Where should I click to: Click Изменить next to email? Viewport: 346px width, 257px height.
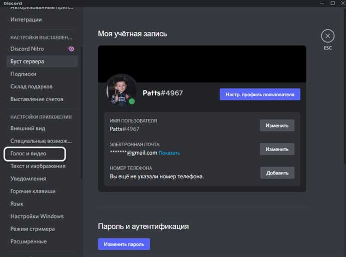[x=277, y=149]
